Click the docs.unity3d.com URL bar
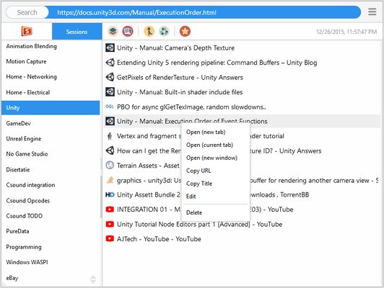The image size is (384, 288). pos(204,12)
